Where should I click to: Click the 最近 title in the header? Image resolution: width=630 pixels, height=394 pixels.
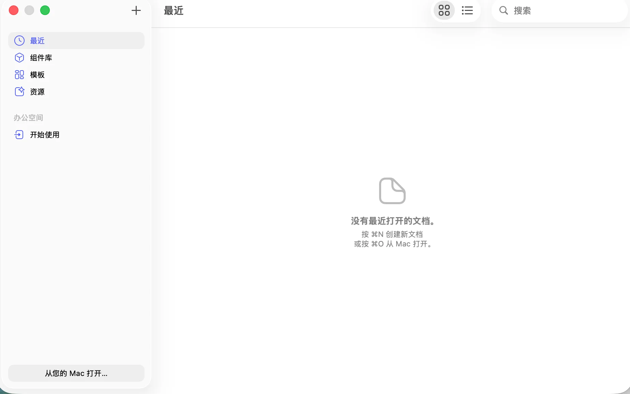174,11
